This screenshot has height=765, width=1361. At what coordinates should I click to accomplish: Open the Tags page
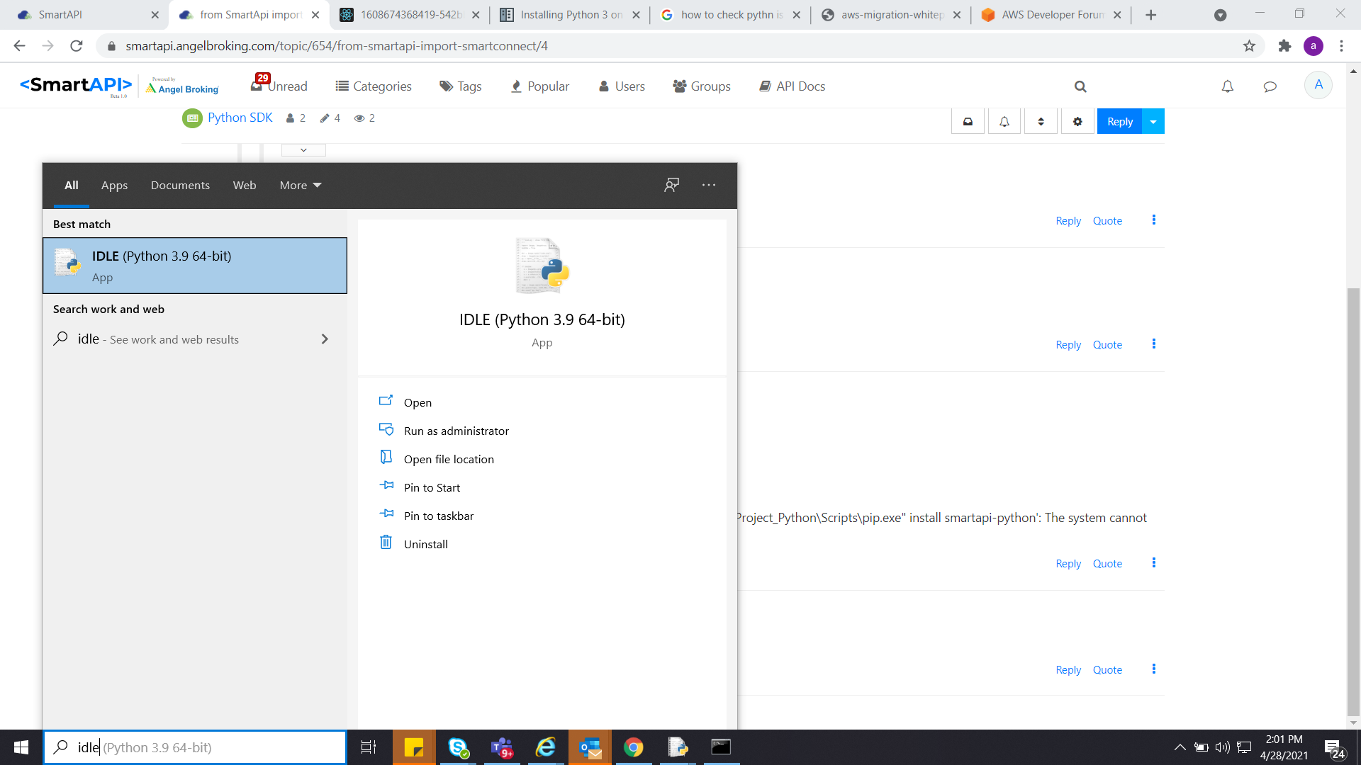pos(461,86)
